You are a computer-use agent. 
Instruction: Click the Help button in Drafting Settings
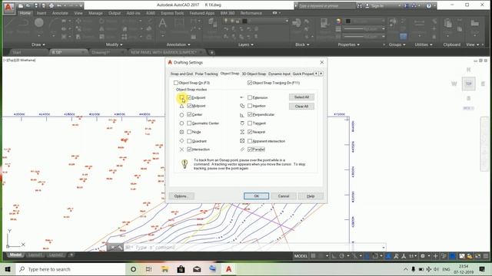(311, 196)
